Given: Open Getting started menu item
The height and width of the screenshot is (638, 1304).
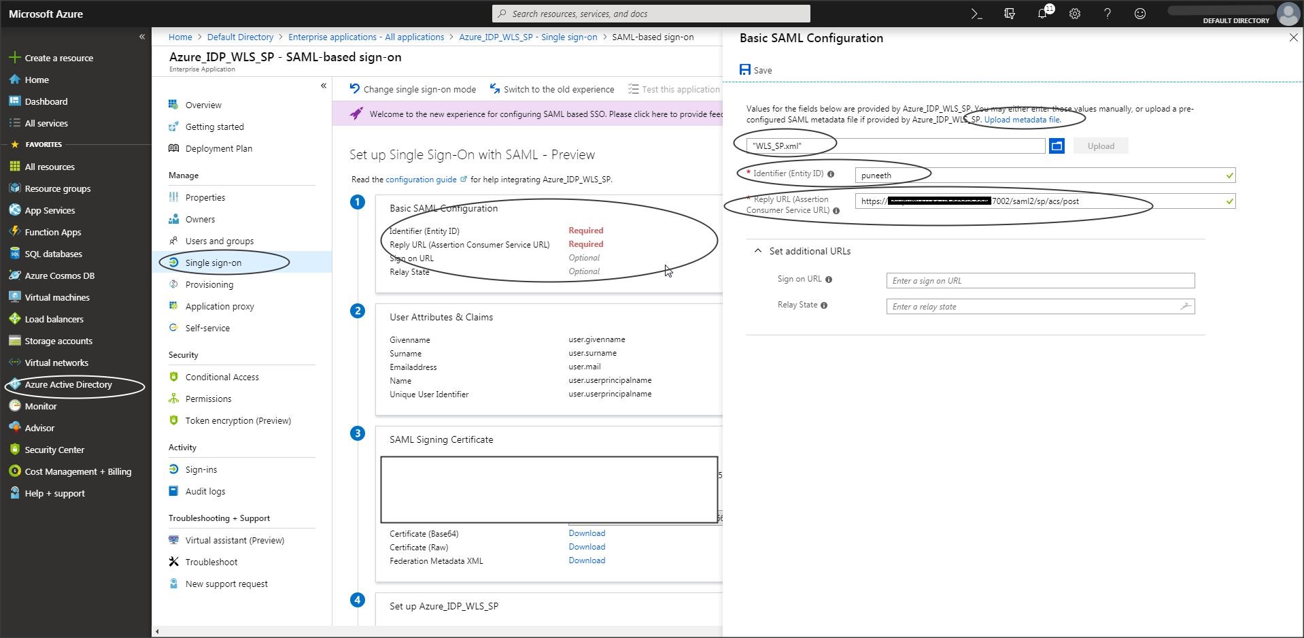Looking at the screenshot, I should click(215, 127).
